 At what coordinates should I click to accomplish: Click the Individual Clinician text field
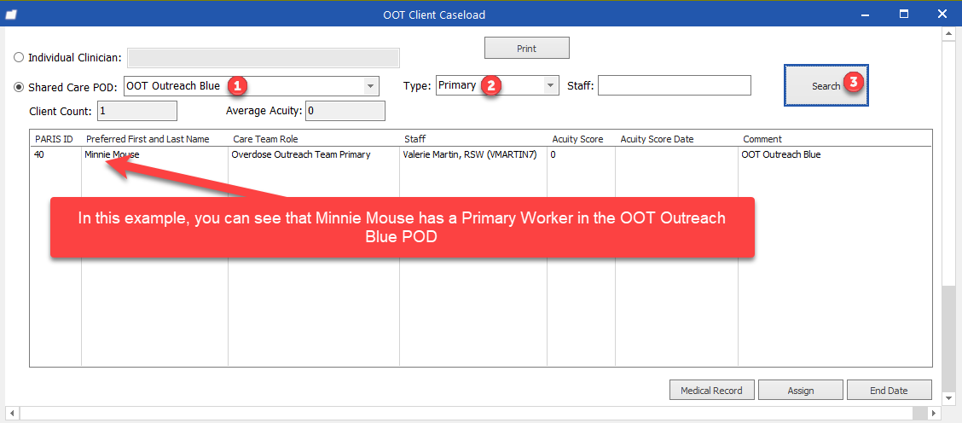point(263,58)
